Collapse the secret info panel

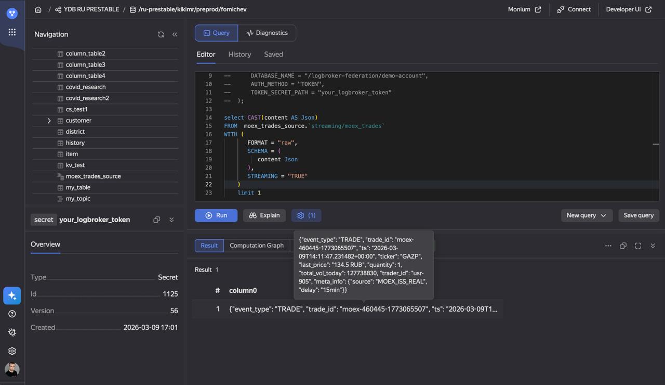tap(171, 220)
